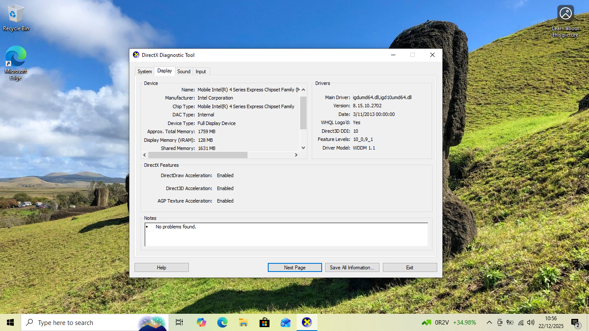Click the volume icon in system tray
589x331 pixels.
tap(531, 322)
